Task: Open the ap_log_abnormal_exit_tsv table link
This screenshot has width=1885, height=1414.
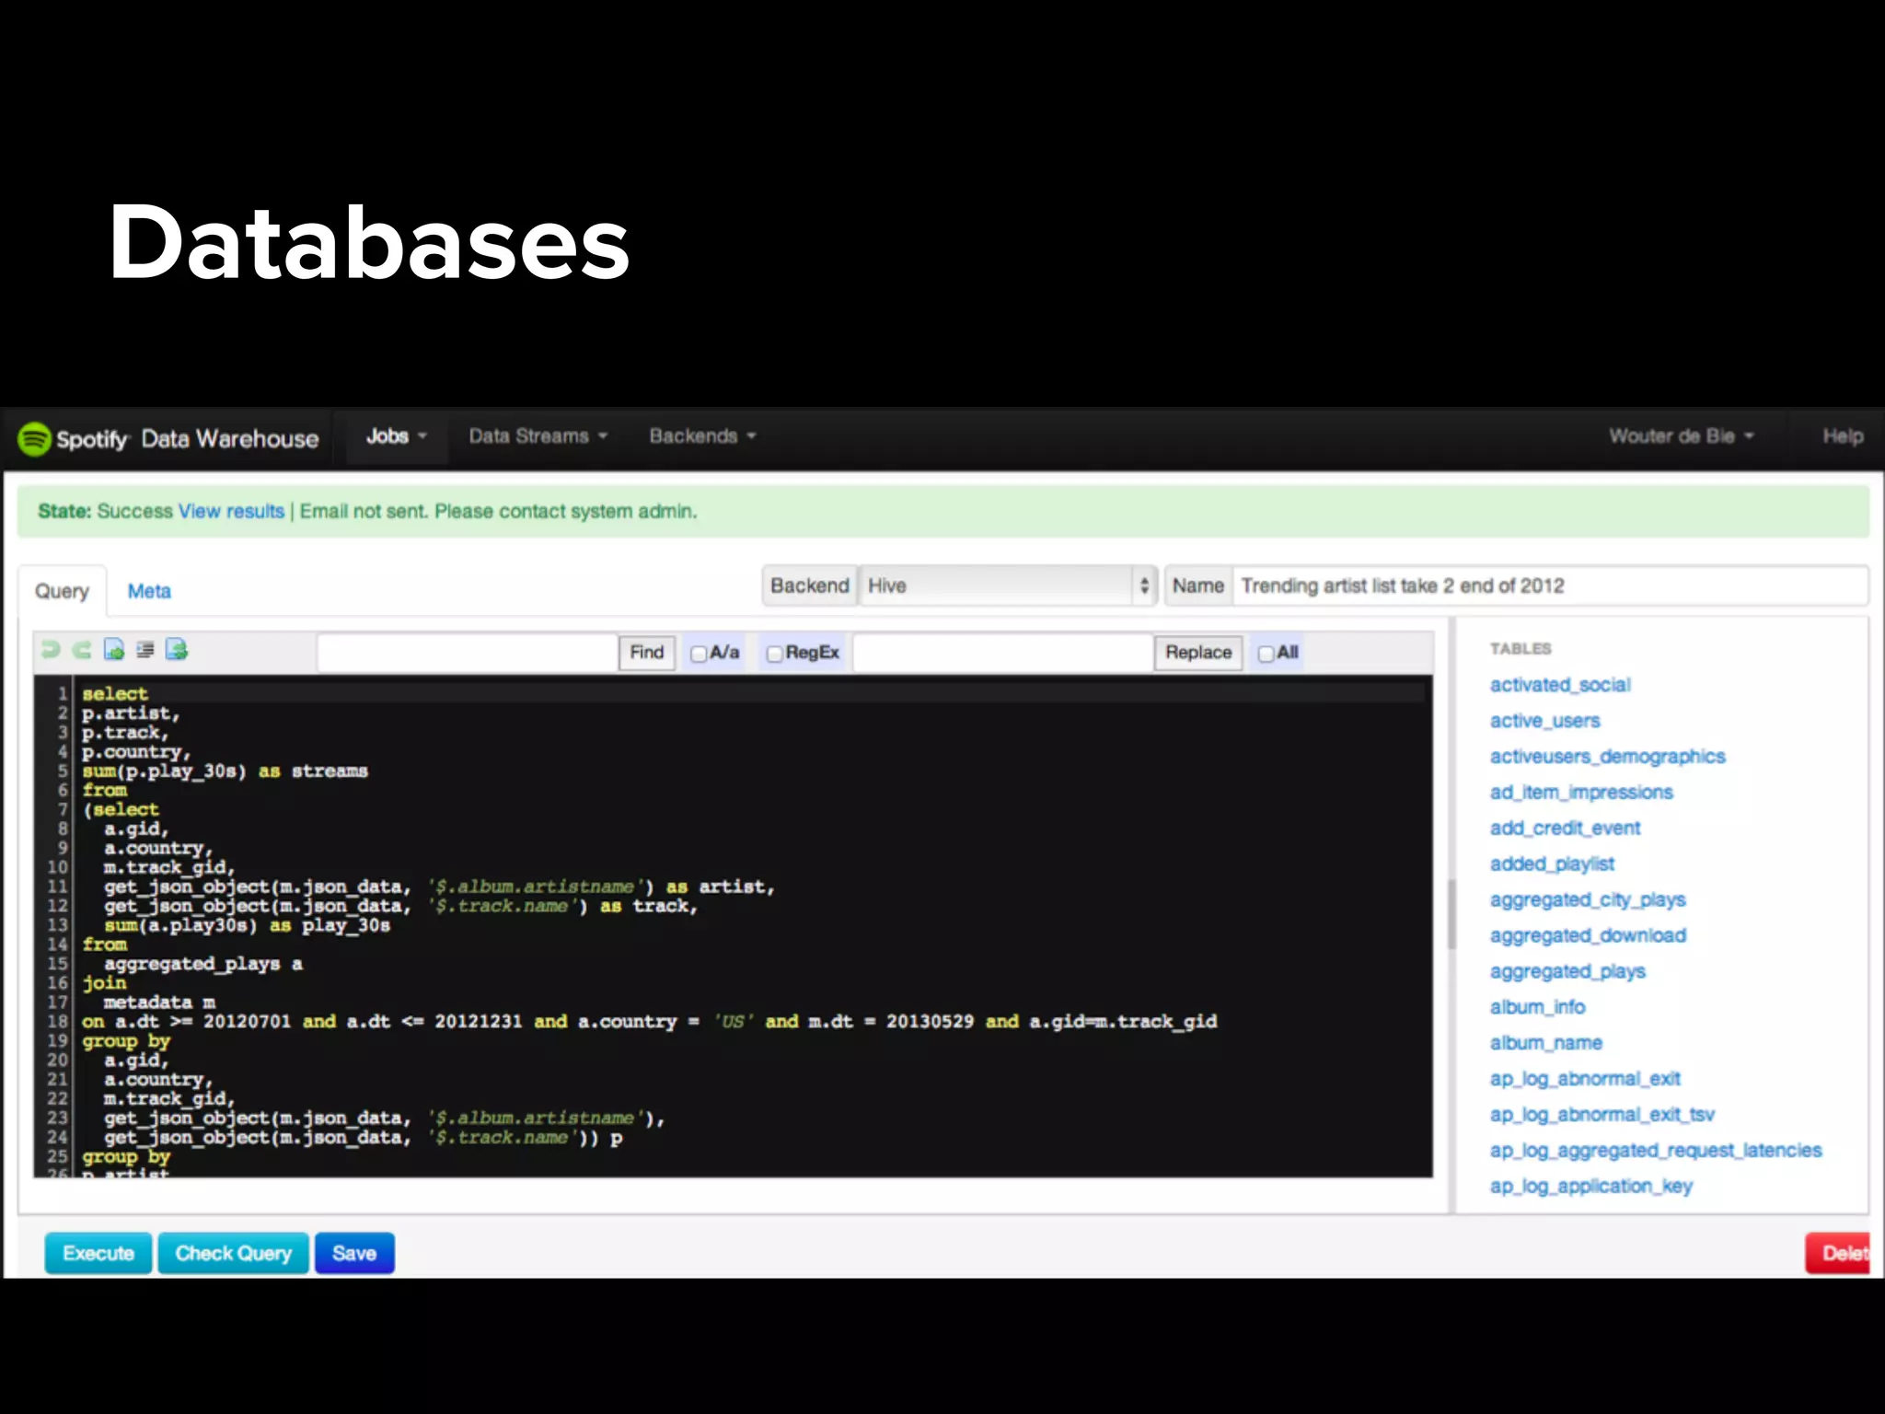Action: coord(1602,1115)
